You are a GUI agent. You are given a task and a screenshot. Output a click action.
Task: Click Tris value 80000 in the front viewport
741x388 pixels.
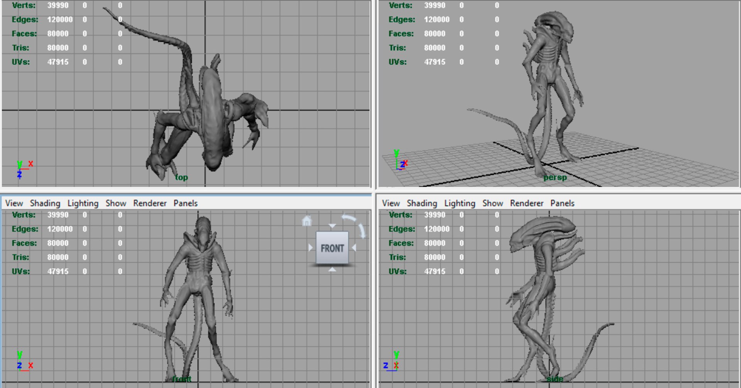[58, 258]
